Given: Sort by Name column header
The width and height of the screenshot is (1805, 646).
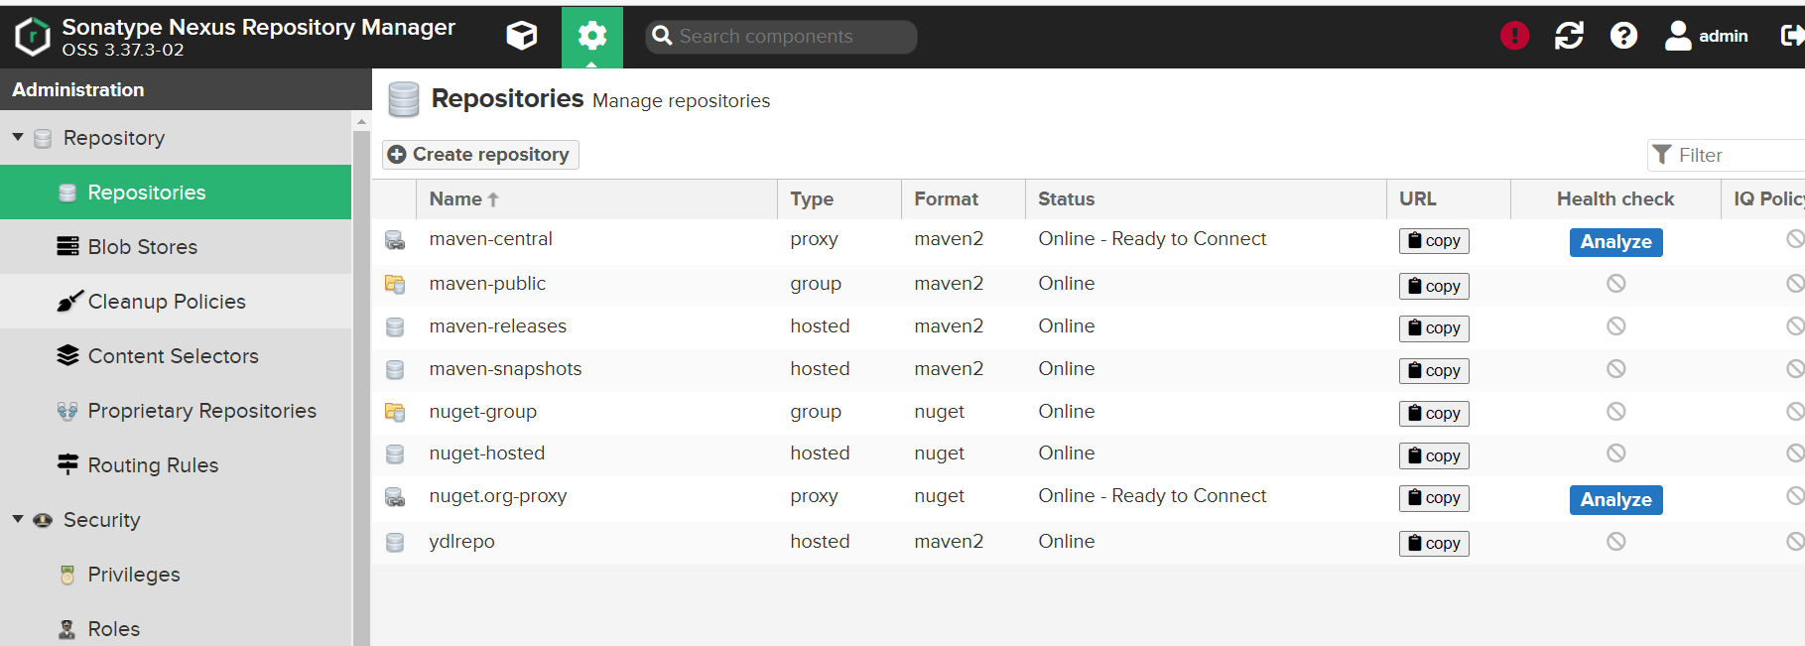Looking at the screenshot, I should pyautogui.click(x=595, y=199).
